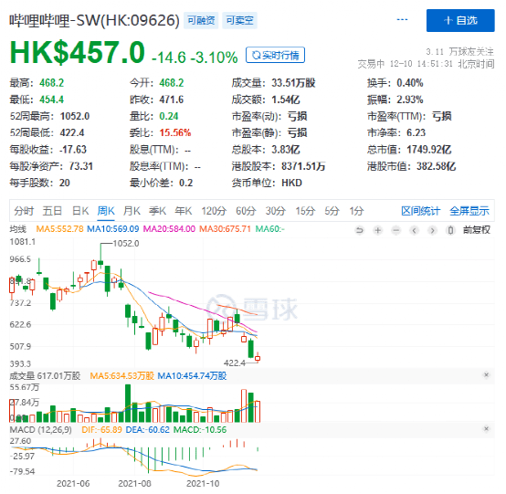
Task: Click the stock title 哔哩哔哩-SW(HK:09626)
Action: coord(94,21)
